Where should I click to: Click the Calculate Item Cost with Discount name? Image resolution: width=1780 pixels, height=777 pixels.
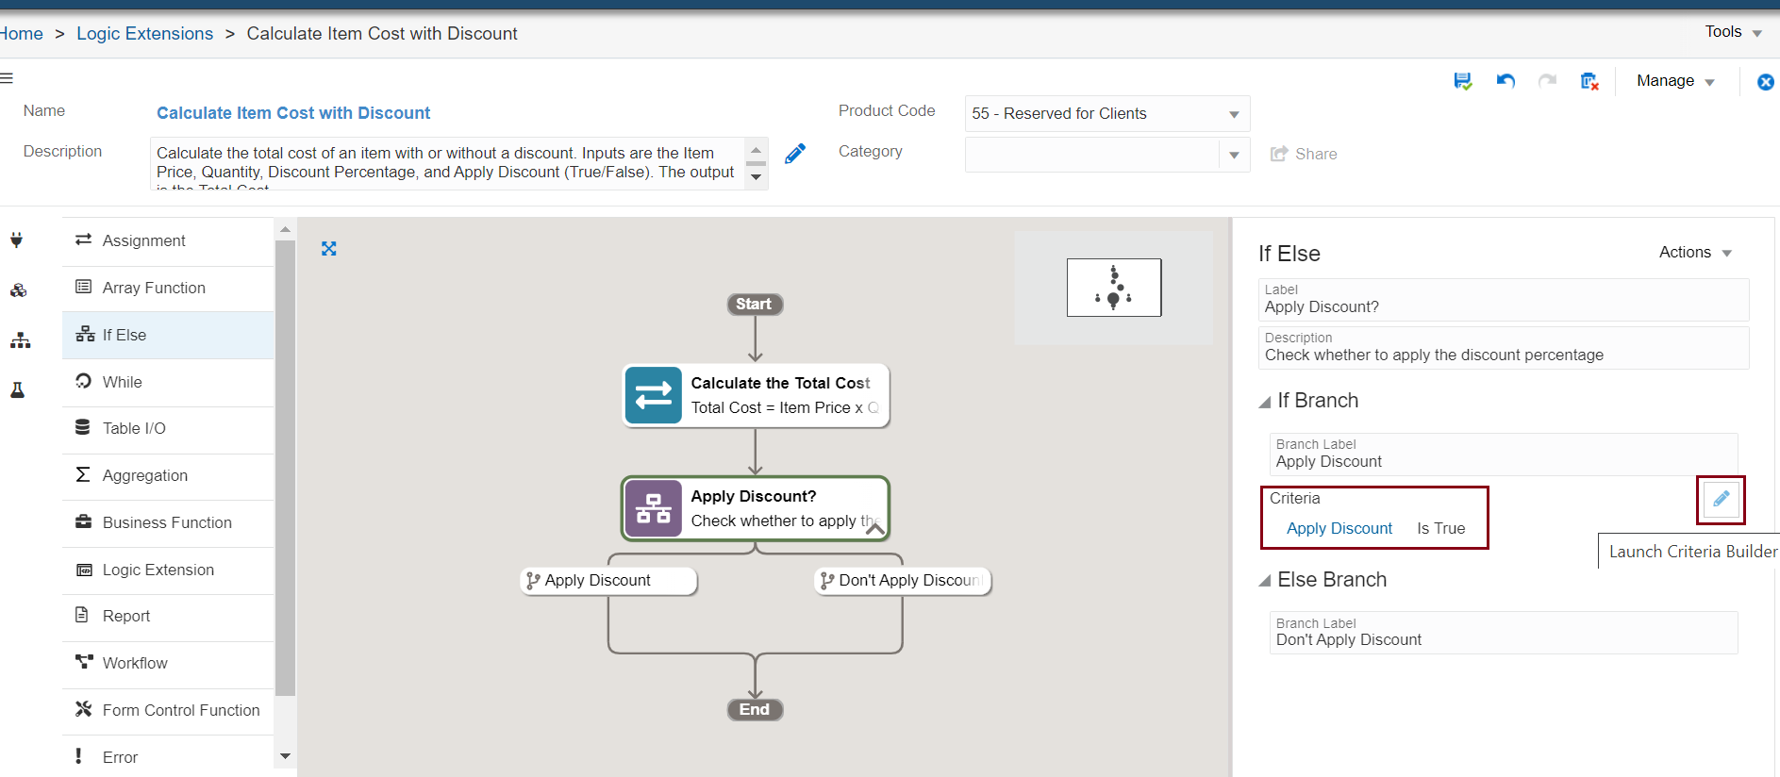(293, 113)
